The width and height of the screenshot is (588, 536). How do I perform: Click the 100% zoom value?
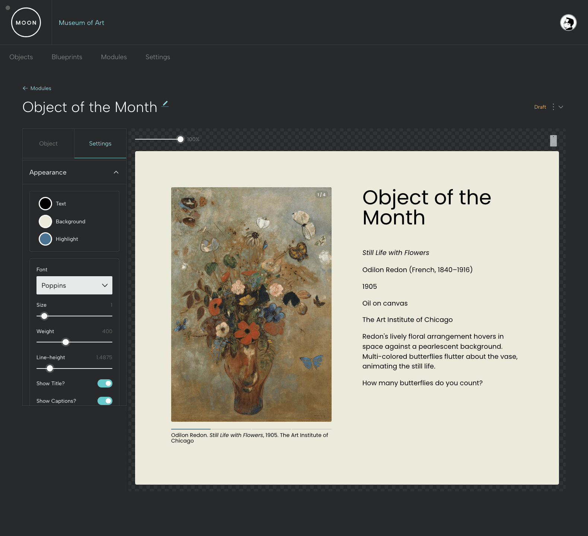[x=193, y=139]
